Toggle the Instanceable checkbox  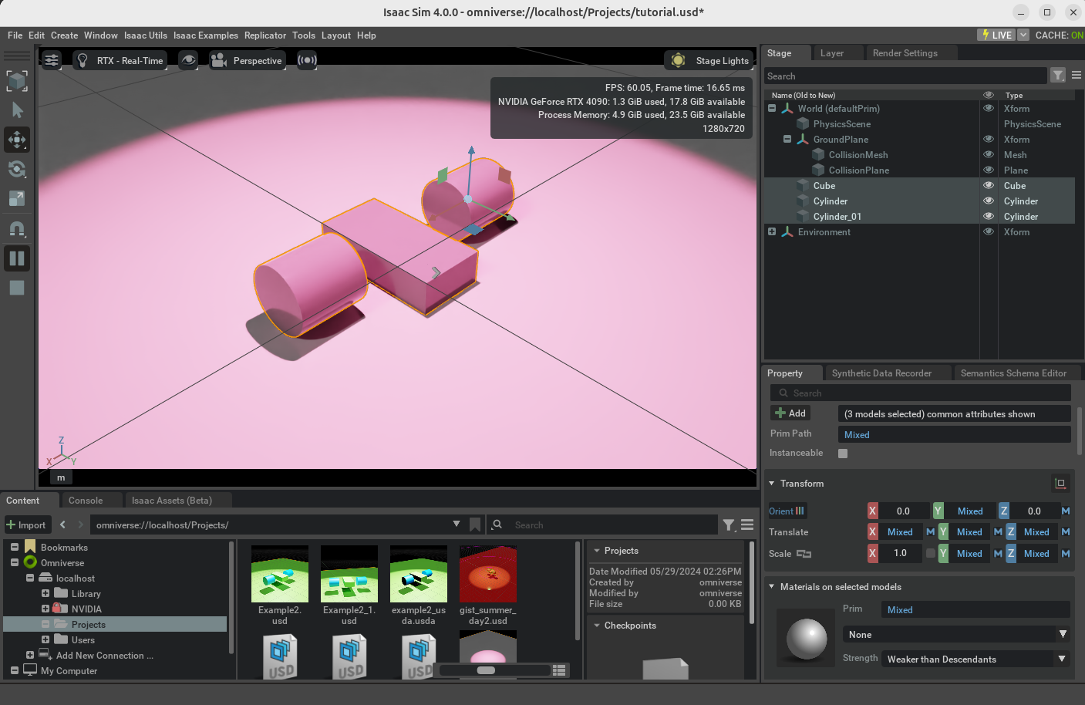click(x=843, y=454)
